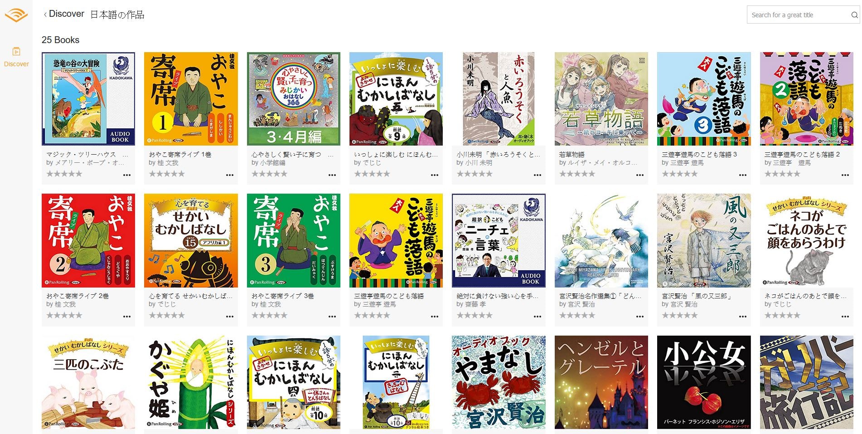Click the search magnifier icon
Viewport: 862px width, 434px height.
[x=854, y=15]
